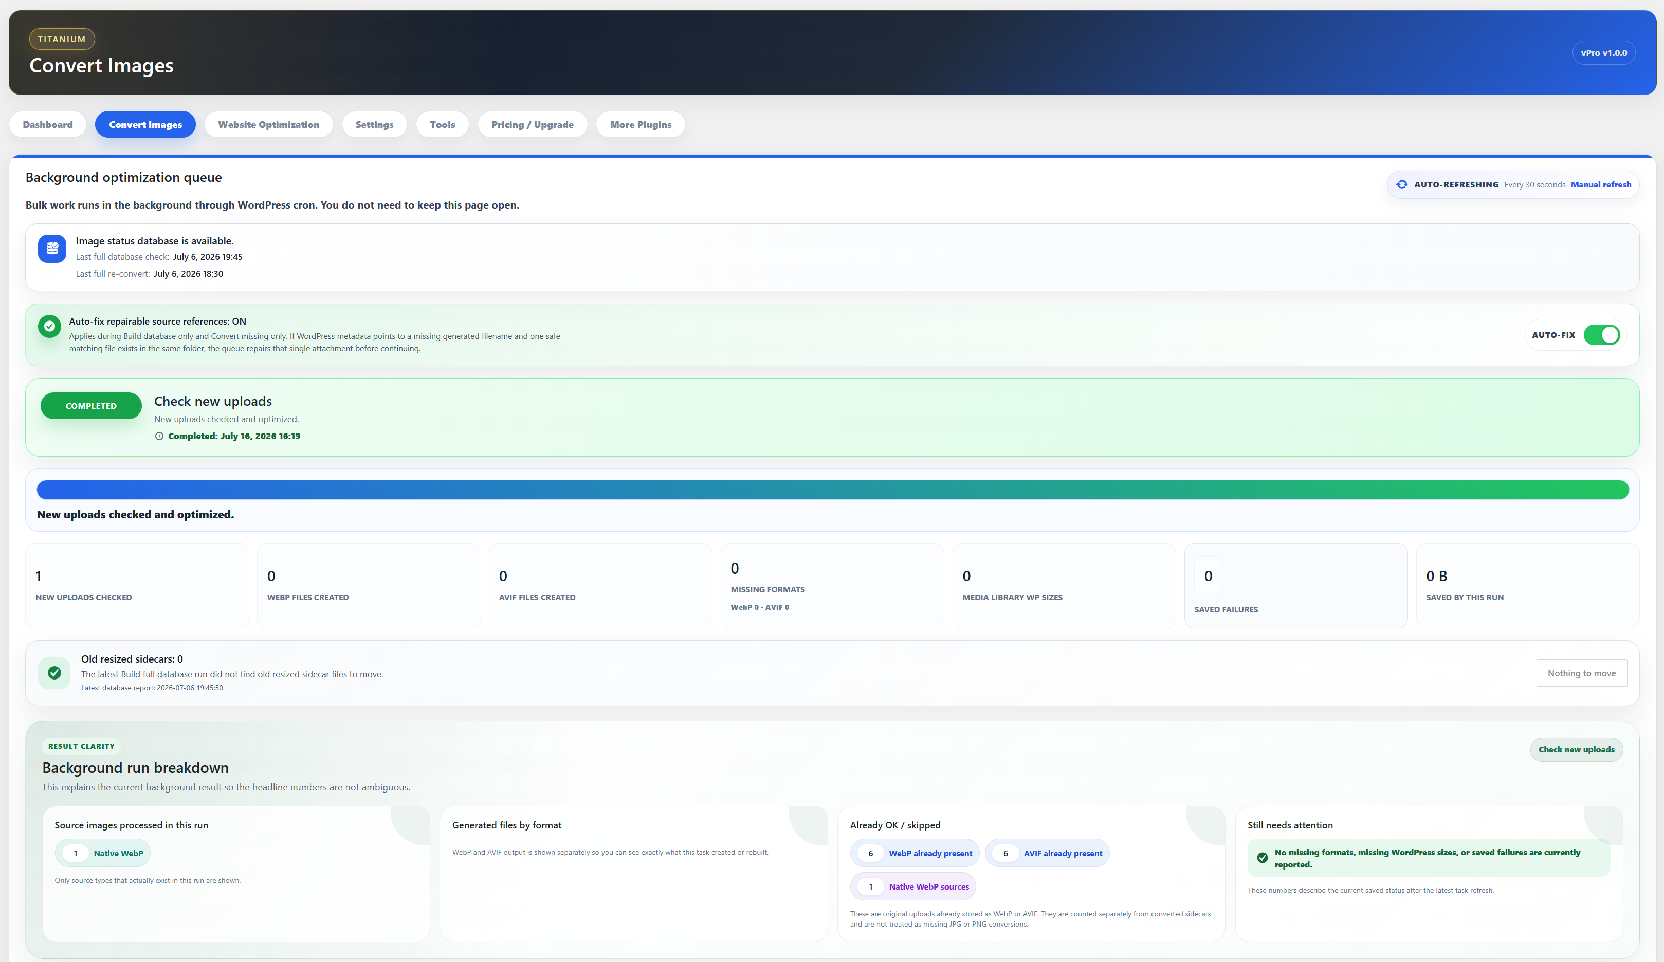
Task: Click 'Every 30 seconds' refresh interval text
Action: point(1534,185)
